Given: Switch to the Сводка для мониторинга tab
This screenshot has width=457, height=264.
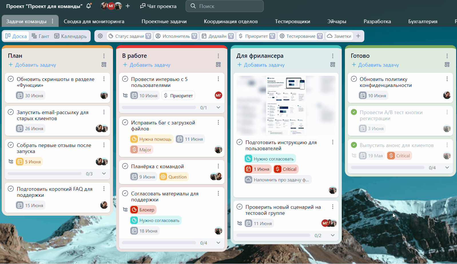Looking at the screenshot, I should [94, 21].
